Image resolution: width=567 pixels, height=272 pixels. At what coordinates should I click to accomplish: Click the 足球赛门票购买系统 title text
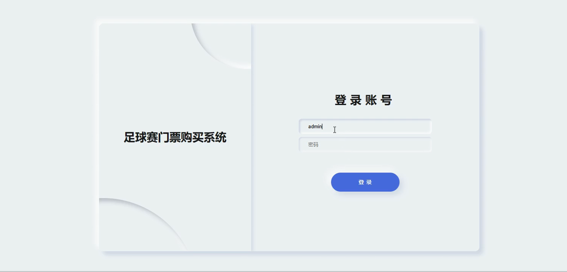[x=175, y=138]
